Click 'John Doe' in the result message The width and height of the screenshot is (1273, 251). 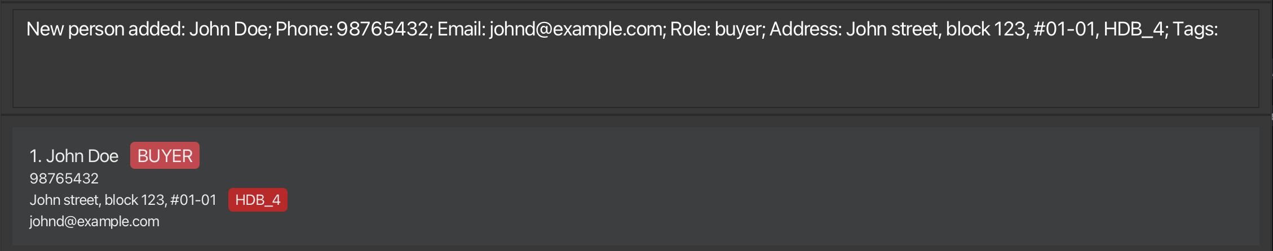[229, 29]
